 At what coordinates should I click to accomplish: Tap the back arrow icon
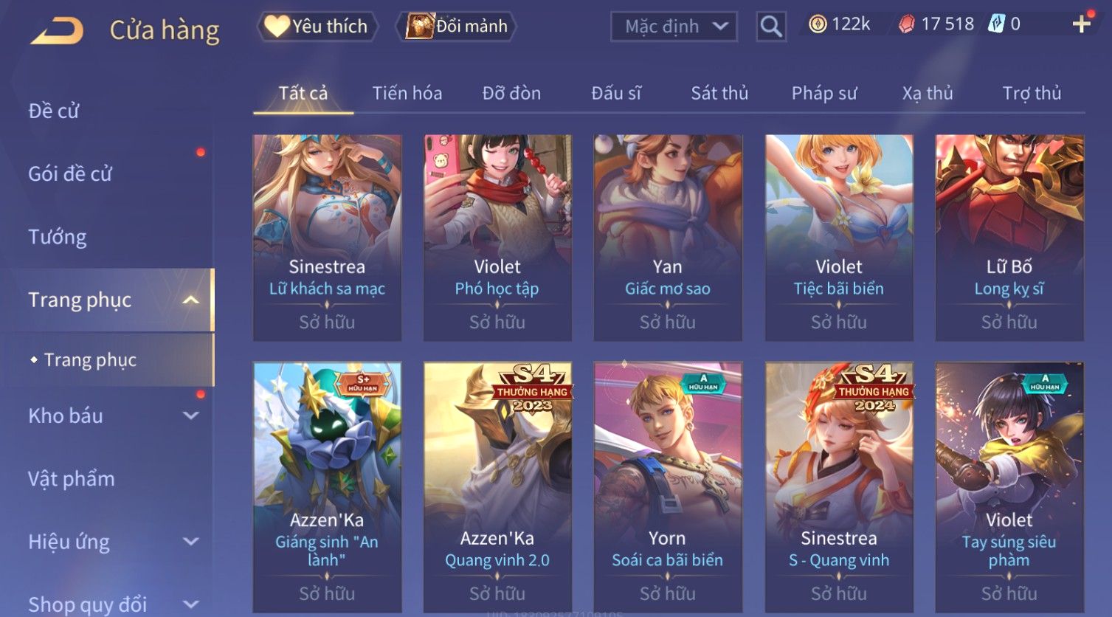click(57, 30)
